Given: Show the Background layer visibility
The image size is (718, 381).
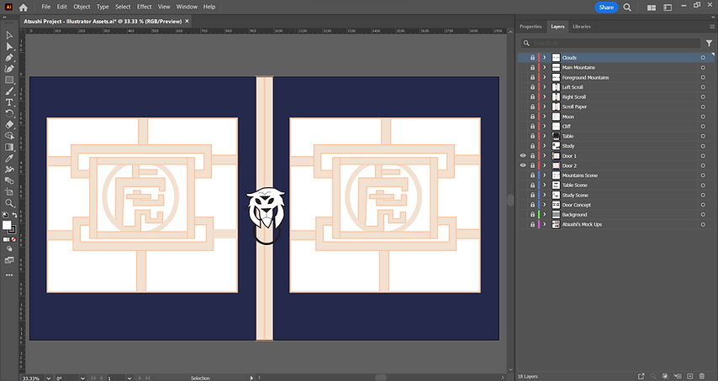Looking at the screenshot, I should (522, 214).
